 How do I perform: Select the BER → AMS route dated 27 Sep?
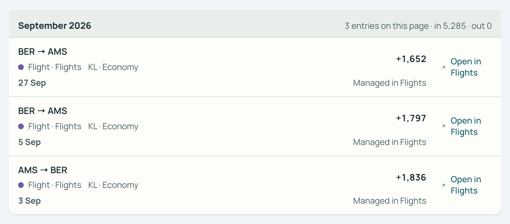(43, 52)
